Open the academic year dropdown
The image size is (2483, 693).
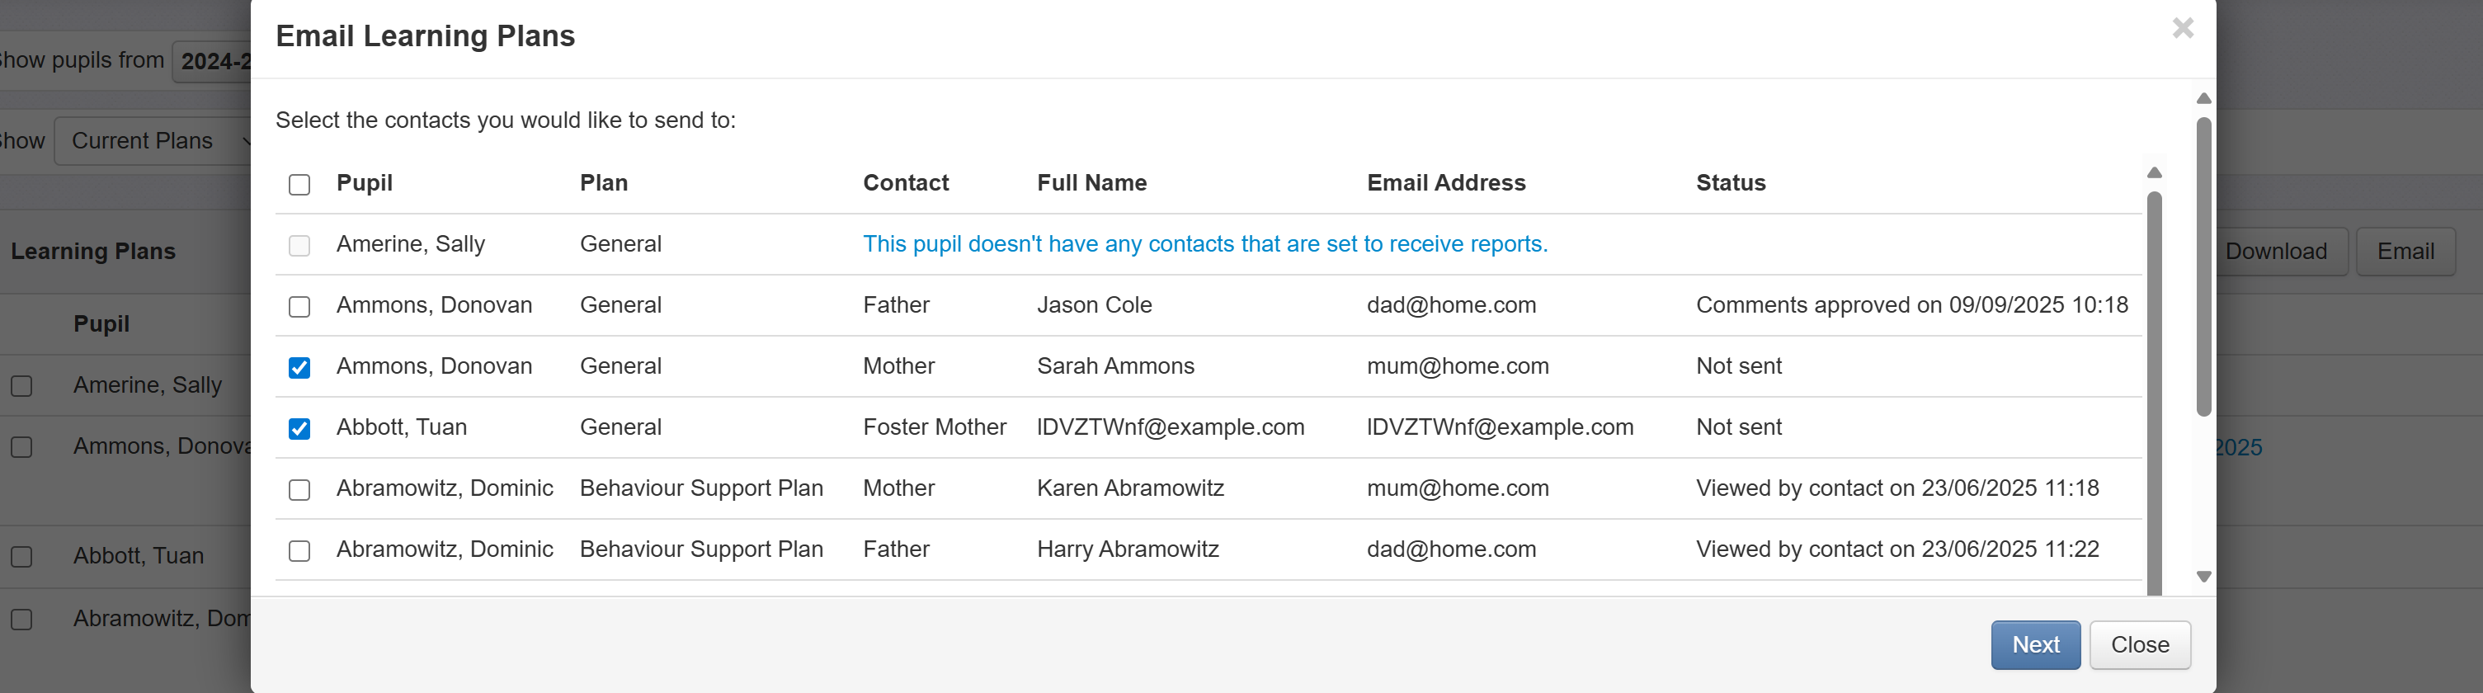pos(214,62)
